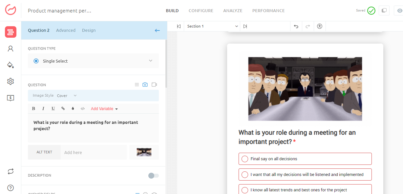The image size is (403, 194).
Task: Open the help question mark icon
Action: coord(11,188)
